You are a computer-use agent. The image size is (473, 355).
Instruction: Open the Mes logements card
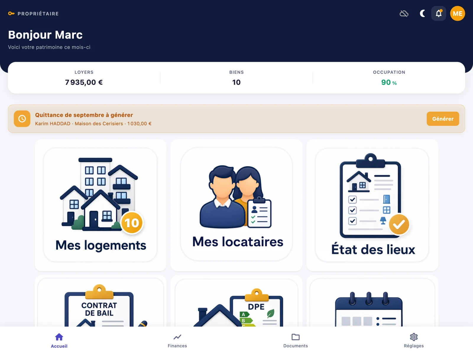point(101,205)
